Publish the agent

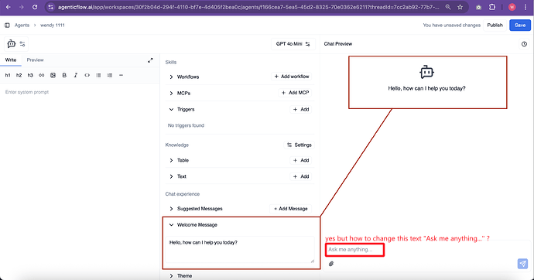(x=495, y=26)
